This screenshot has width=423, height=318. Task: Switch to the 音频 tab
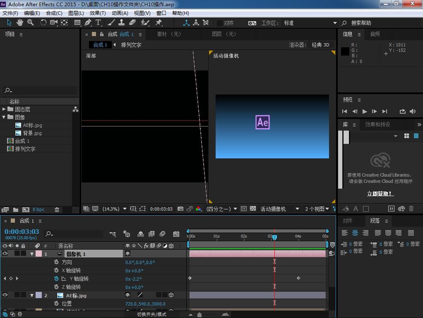(x=375, y=34)
